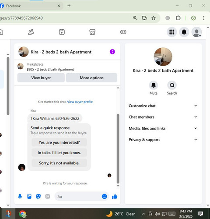Click the purple conversation info icon
This screenshot has height=219, width=210.
112,52
